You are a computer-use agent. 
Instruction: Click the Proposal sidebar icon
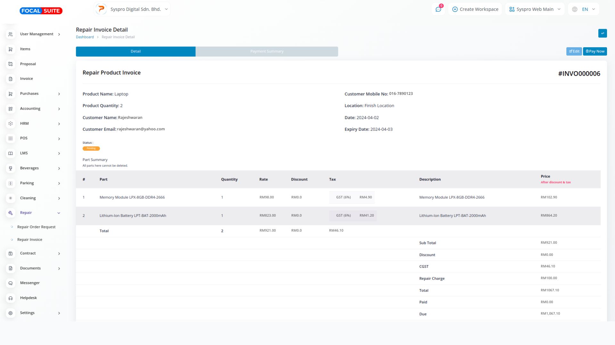point(11,64)
